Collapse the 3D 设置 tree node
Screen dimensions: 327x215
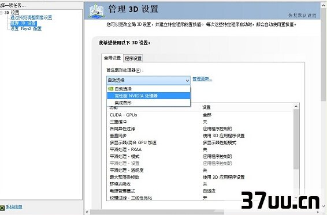click(x=1, y=13)
